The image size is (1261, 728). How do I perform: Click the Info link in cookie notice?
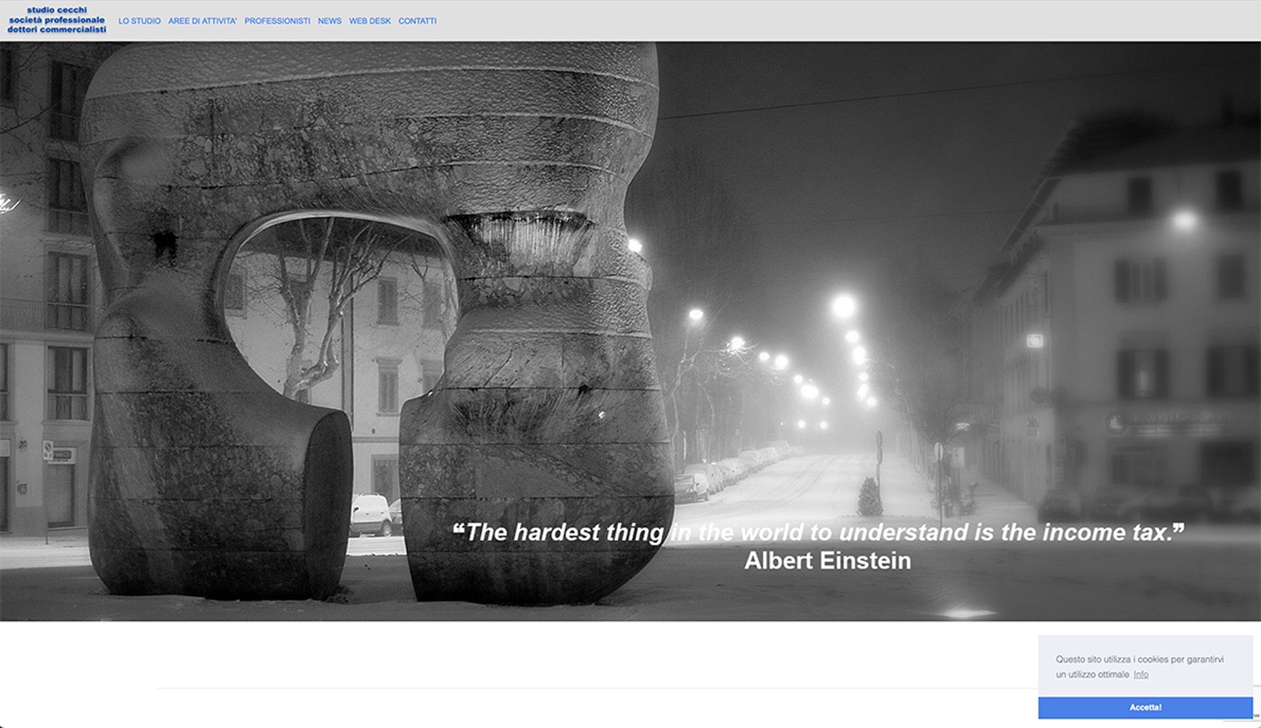point(1141,674)
